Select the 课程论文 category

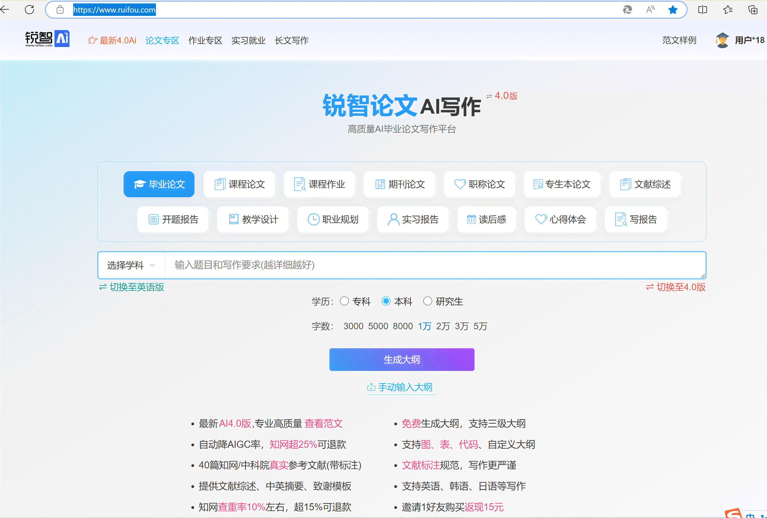pos(239,184)
